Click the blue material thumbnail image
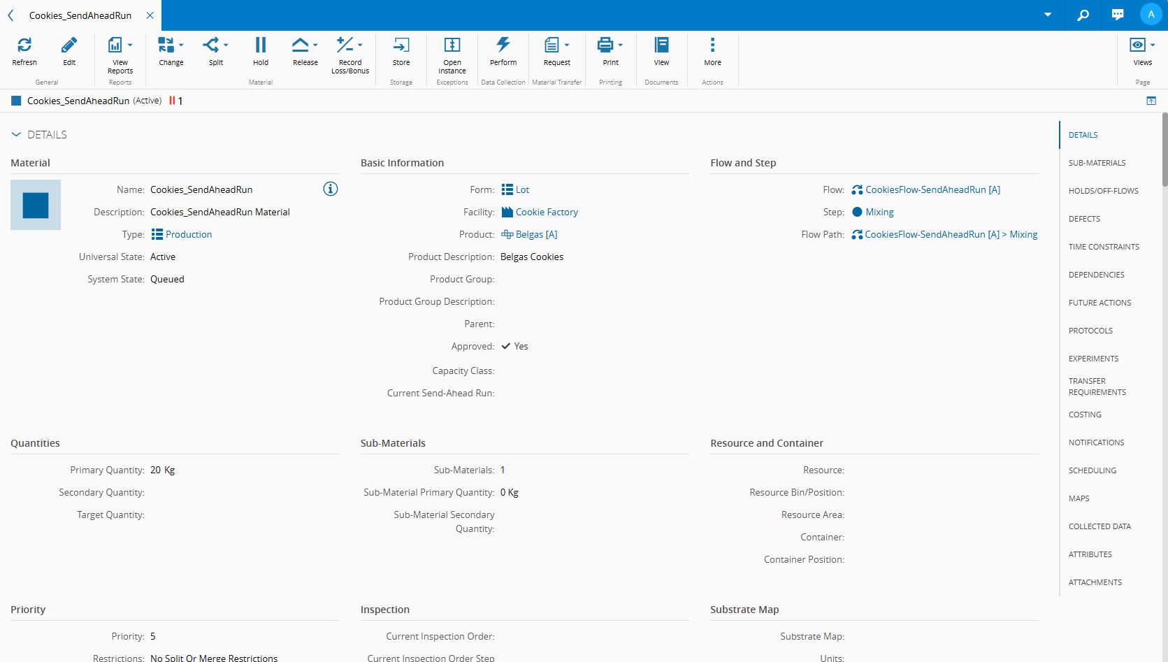 coord(36,205)
